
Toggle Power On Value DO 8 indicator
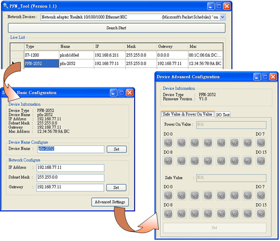(x=168, y=161)
